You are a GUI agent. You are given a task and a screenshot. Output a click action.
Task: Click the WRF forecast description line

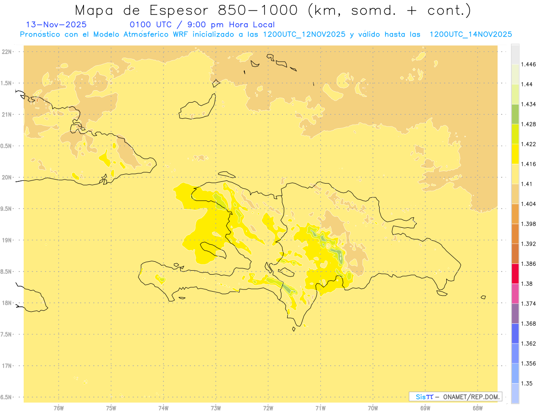click(266, 34)
